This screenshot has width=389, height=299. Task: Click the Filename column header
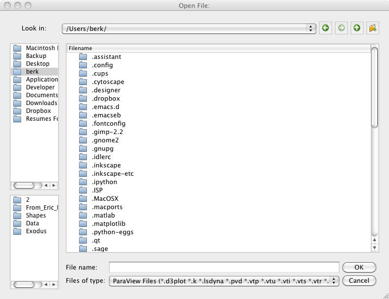coord(219,48)
